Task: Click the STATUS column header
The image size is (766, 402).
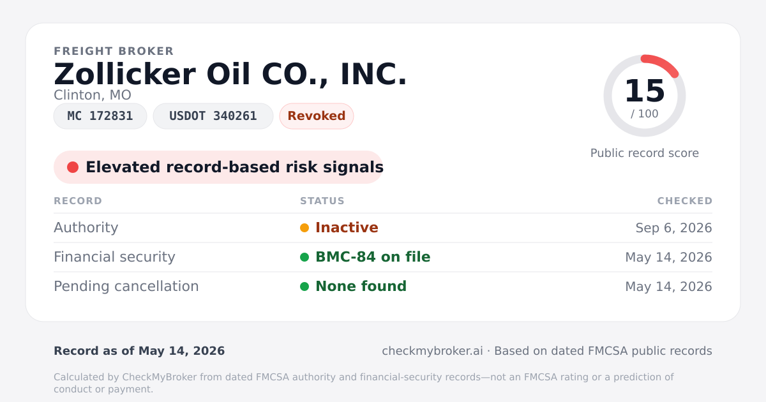Action: pyautogui.click(x=322, y=201)
